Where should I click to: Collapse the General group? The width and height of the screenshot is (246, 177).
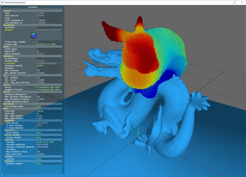2,11
